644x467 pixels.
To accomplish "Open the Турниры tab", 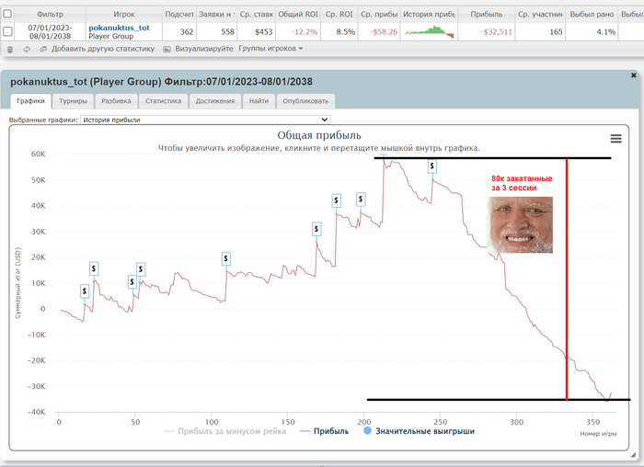I will [x=73, y=101].
